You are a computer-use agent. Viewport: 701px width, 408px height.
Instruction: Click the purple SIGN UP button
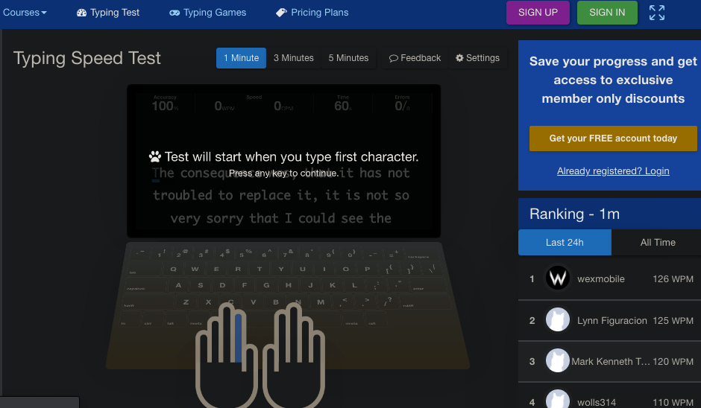click(x=538, y=13)
